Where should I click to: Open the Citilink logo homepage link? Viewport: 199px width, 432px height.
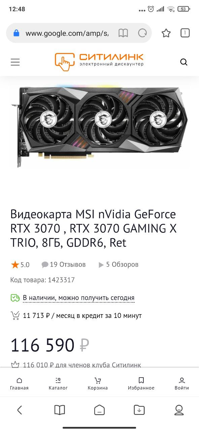tap(99, 62)
